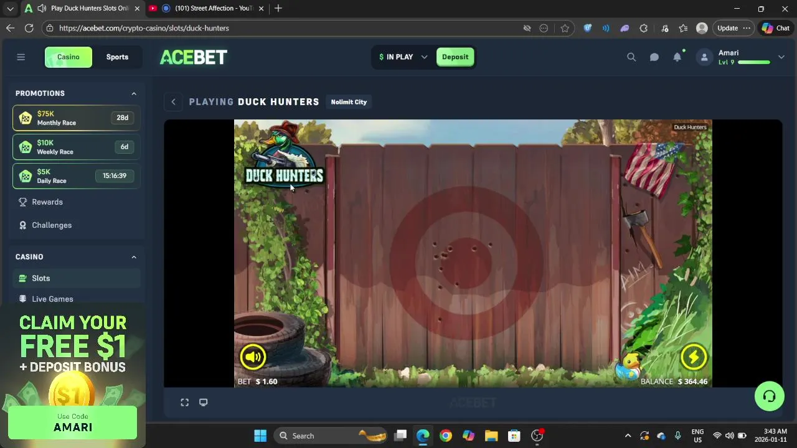Show hidden system tray icons

(628, 436)
